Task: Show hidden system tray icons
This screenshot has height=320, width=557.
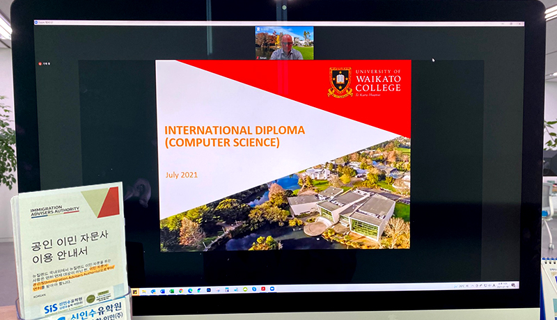Action: tap(473, 286)
